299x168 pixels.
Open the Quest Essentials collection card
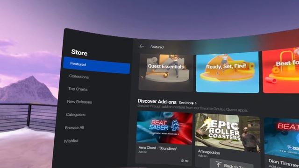166,72
